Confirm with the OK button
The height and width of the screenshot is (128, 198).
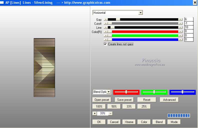99,122
